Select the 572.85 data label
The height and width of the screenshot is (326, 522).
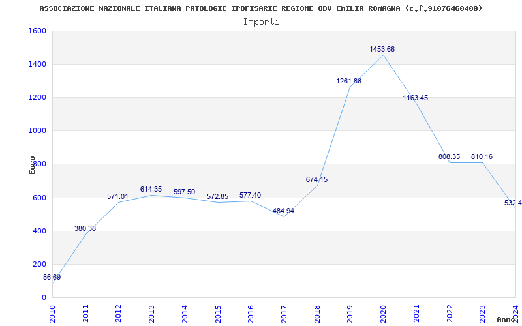coord(217,197)
